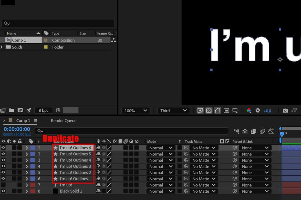Open Track Matte dropdown for layer 2
The width and height of the screenshot is (301, 200).
point(204,154)
